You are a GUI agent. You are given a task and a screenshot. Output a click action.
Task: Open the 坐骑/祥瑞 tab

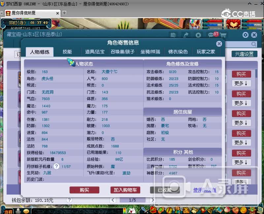150,52
